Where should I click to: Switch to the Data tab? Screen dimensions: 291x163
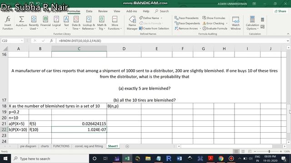89,11
